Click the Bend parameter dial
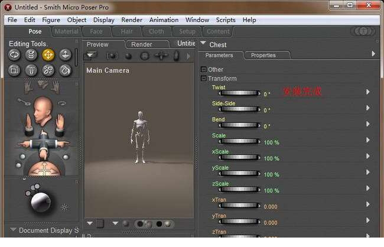Viewport: 384px width, 247px height. click(239, 125)
